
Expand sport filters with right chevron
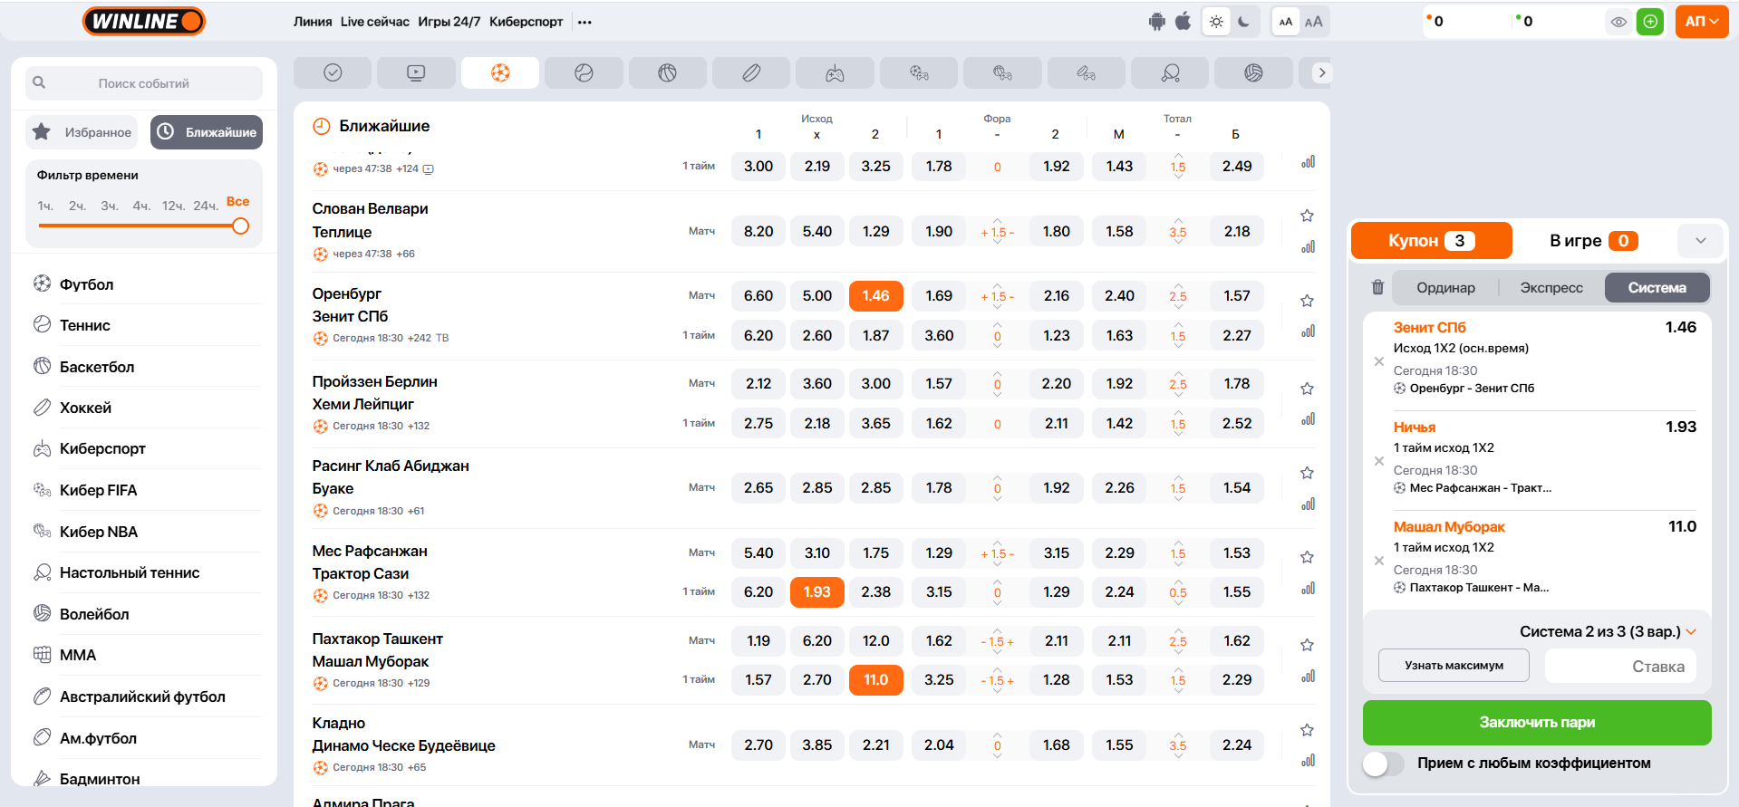pos(1321,72)
